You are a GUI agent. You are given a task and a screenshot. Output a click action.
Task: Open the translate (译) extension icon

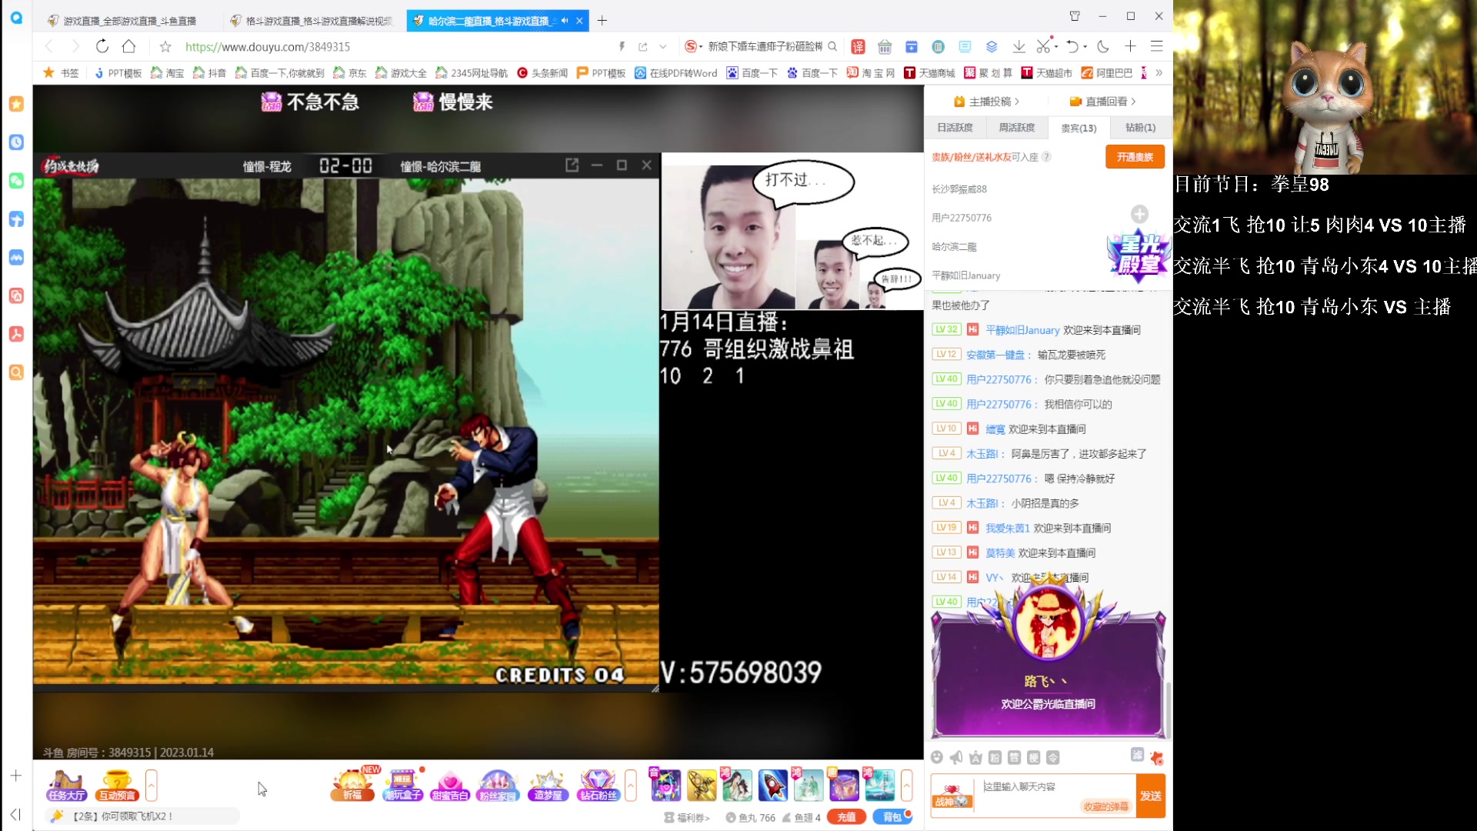858,47
